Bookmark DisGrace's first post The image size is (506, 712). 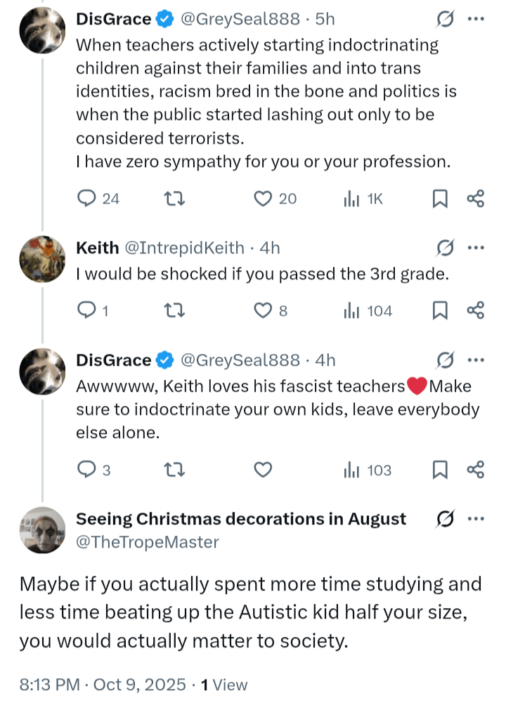click(x=440, y=199)
